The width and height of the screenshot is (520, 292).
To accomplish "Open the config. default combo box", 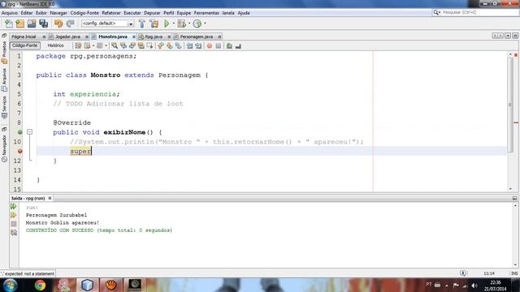I will 107,24.
